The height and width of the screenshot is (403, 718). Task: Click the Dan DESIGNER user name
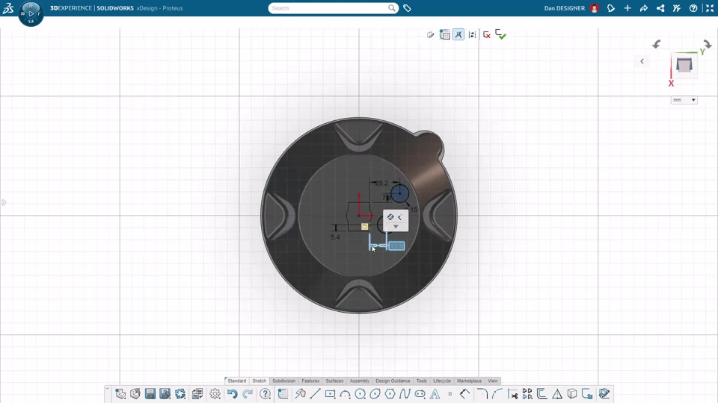click(564, 8)
